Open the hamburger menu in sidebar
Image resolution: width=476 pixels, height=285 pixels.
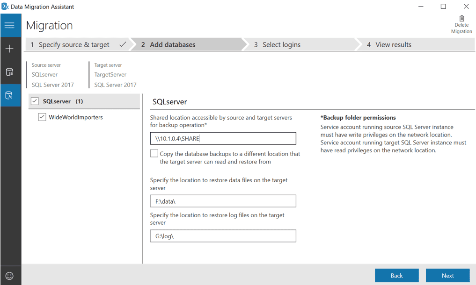[x=9, y=26]
